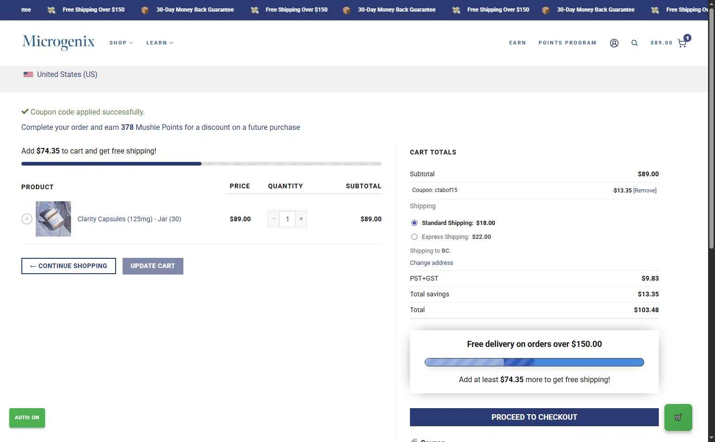Click the $89.00 cart total in header

[661, 43]
